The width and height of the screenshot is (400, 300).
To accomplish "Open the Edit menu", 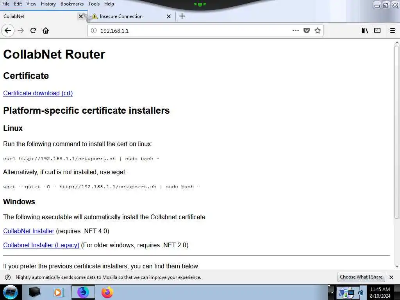I will [18, 4].
